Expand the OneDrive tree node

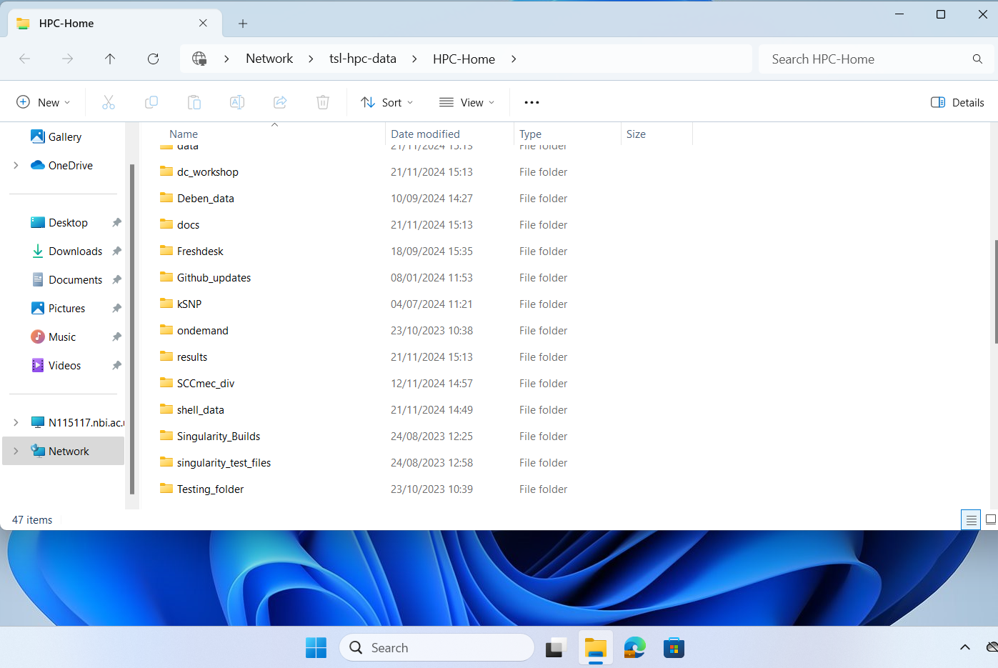pyautogui.click(x=16, y=165)
